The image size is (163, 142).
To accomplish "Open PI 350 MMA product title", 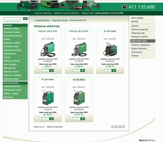I will pos(48,80).
